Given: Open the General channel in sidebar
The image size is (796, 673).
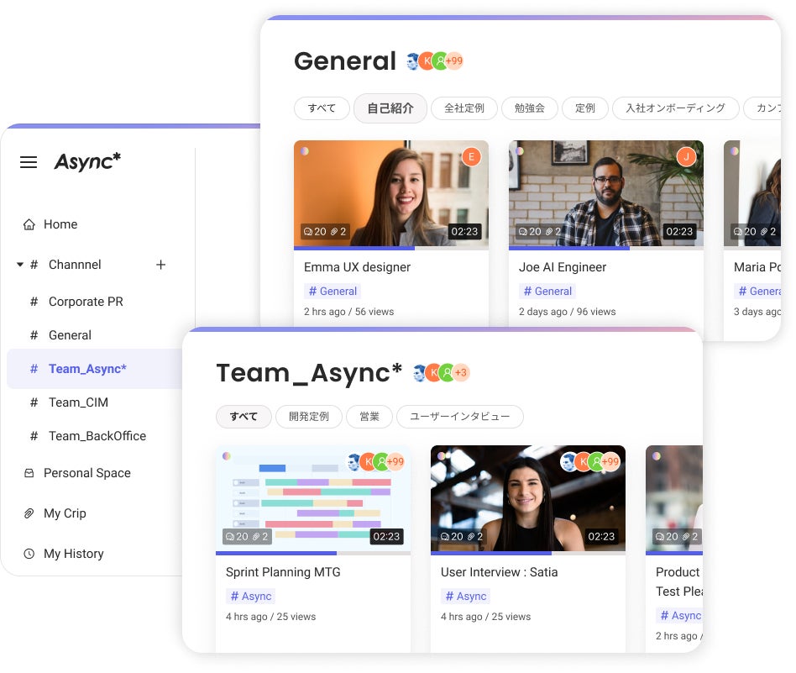Looking at the screenshot, I should pyautogui.click(x=70, y=335).
